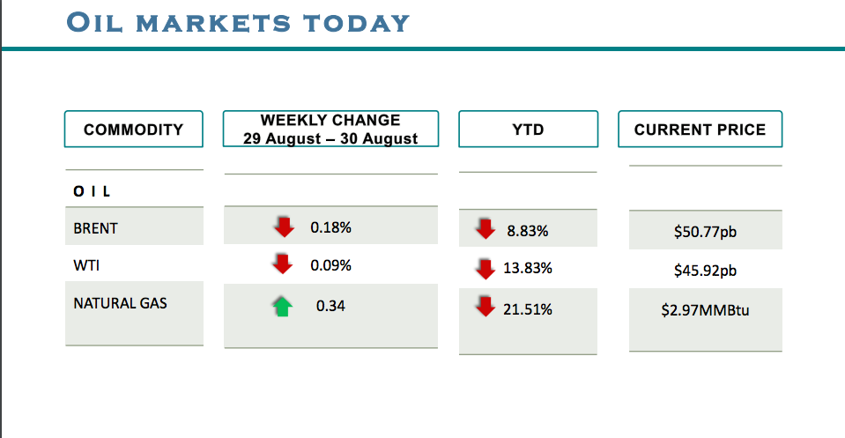Click the Brent price $50.77pb
The height and width of the screenshot is (438, 845).
[705, 233]
